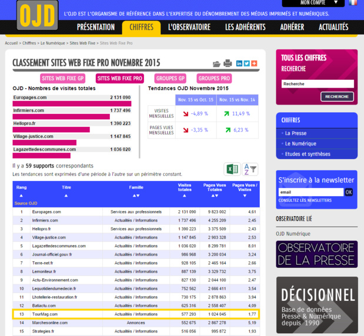The width and height of the screenshot is (364, 336).
Task: Click Infirmiers.com in the ranking table
Action: (x=45, y=220)
